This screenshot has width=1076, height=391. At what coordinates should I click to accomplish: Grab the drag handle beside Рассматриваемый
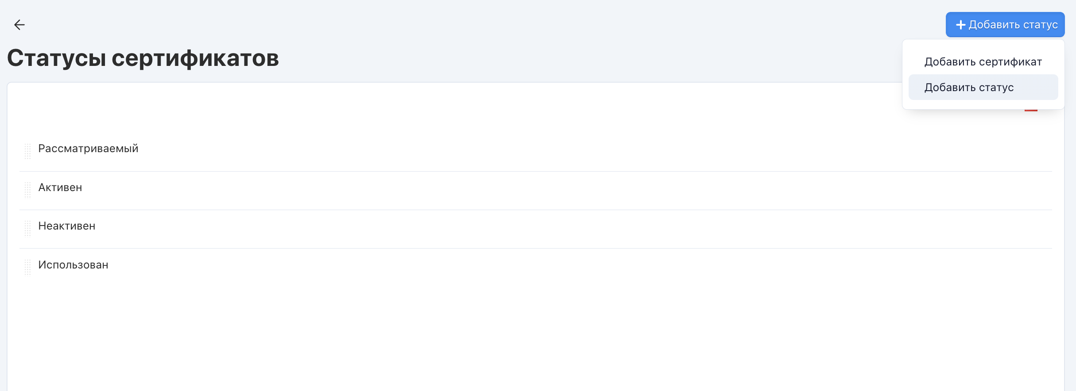tap(27, 151)
